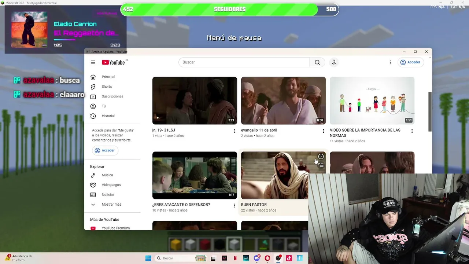The width and height of the screenshot is (469, 264).
Task: Click the magnifier search button on YouTube
Action: point(317,62)
